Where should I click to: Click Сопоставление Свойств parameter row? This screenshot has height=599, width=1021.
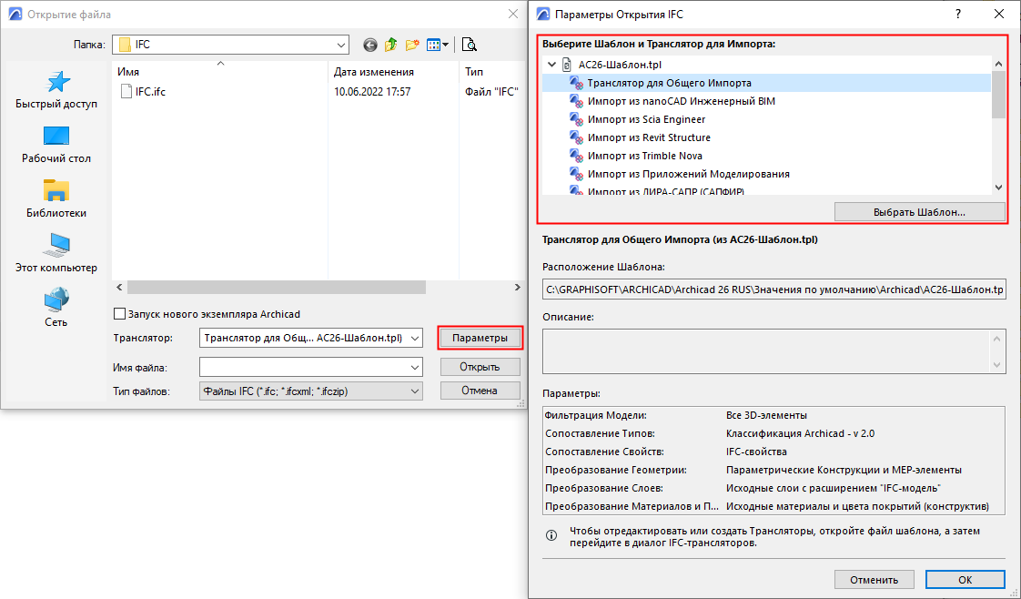click(x=773, y=452)
